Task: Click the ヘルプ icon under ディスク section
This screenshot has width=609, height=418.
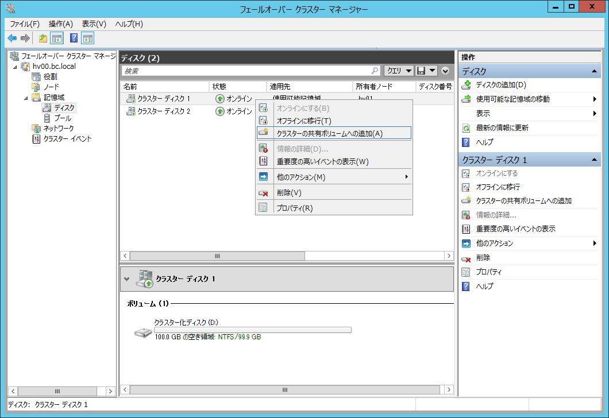Action: 466,142
